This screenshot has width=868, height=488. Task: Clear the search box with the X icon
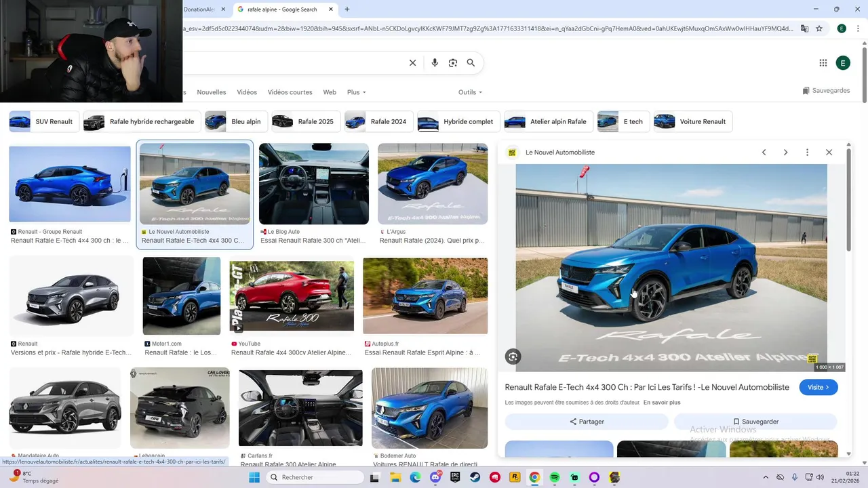[412, 63]
